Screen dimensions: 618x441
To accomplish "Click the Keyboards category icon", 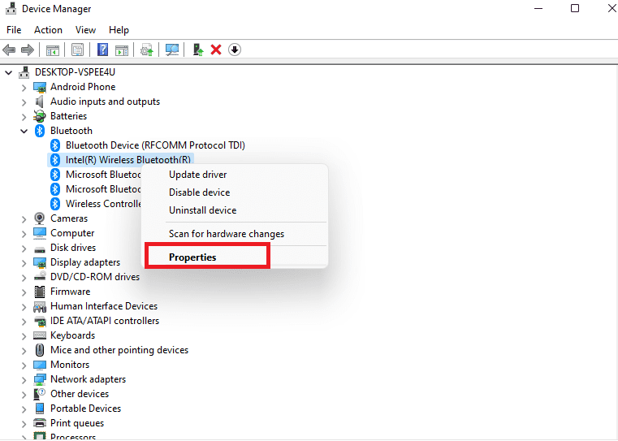I will [40, 335].
